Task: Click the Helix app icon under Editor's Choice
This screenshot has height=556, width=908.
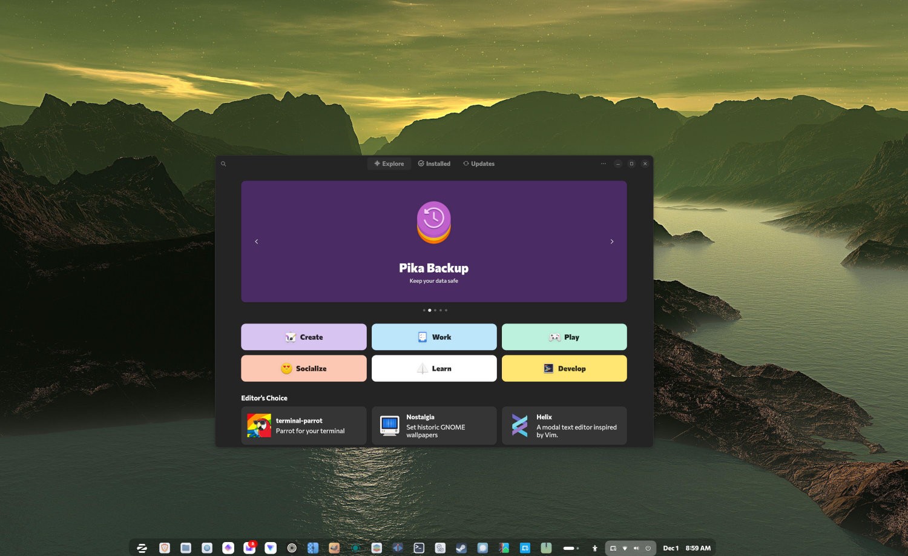Action: coord(519,426)
